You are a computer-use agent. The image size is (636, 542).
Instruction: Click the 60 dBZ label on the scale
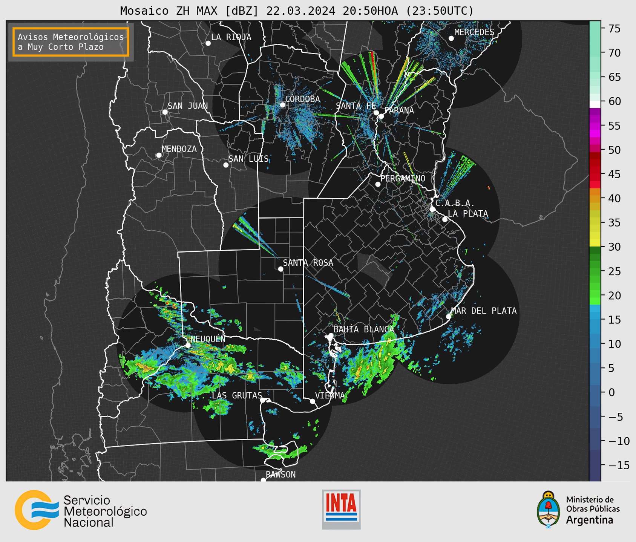tap(615, 101)
